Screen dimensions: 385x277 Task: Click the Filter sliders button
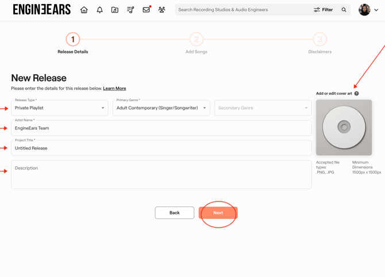[323, 10]
